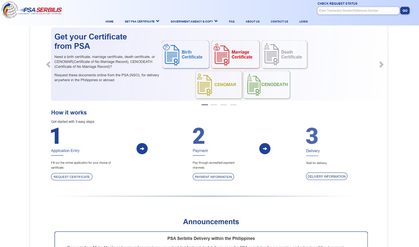Viewport: 419px width, 247px height.
Task: Click the PSA Serbilis logo
Action: click(x=32, y=10)
